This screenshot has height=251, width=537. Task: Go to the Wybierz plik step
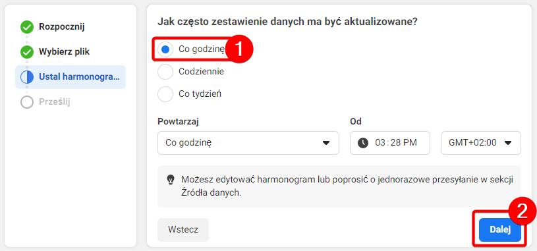(65, 52)
